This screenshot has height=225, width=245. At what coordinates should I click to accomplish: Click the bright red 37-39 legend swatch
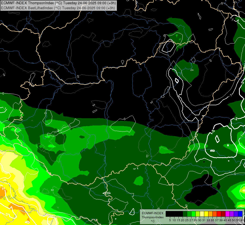pyautogui.click(x=219, y=214)
